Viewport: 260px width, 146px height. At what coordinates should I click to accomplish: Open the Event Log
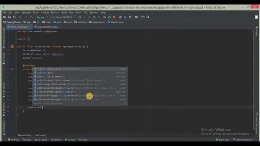[x=222, y=140]
